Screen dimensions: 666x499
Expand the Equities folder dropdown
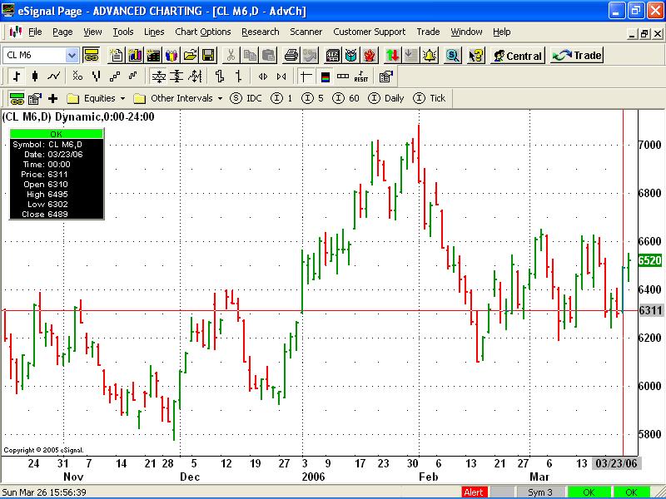123,98
